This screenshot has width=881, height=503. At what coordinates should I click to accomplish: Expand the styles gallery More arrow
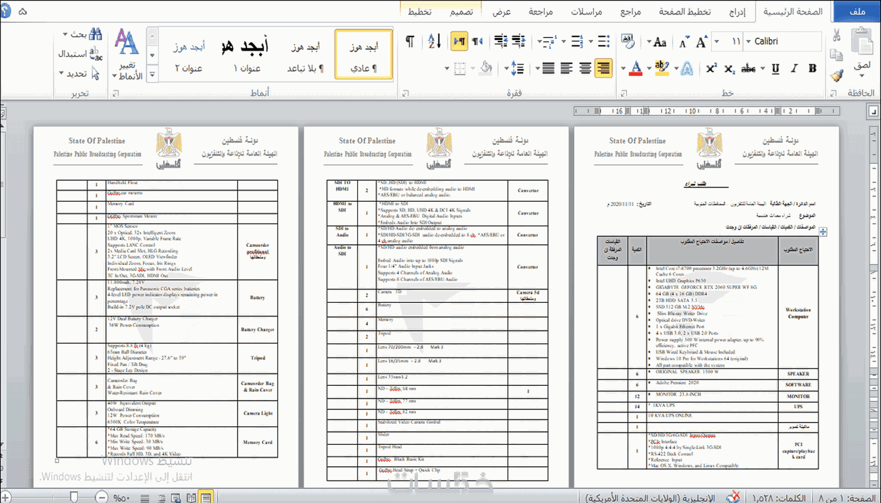152,75
